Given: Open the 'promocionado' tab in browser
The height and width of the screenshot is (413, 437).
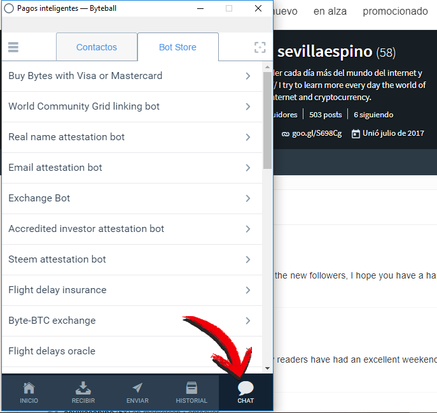Looking at the screenshot, I should click(395, 11).
